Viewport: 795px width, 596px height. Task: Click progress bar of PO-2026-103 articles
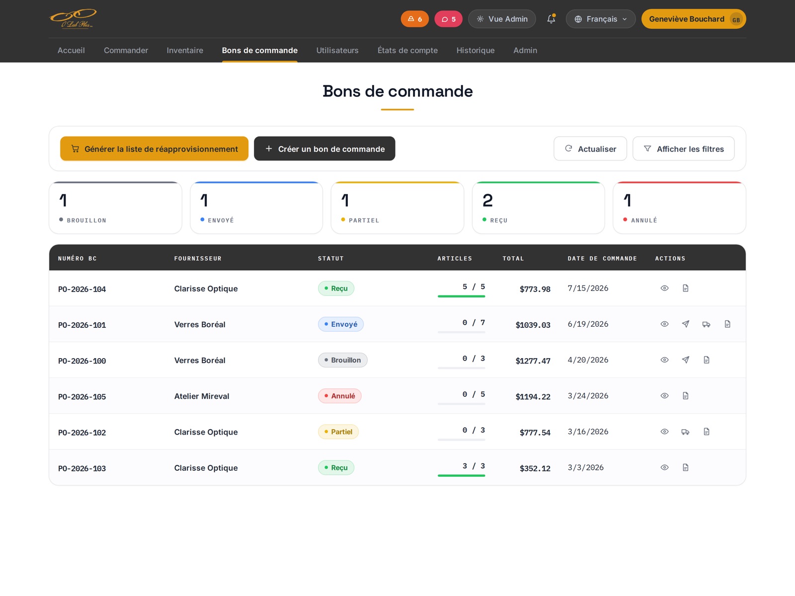[x=461, y=475]
